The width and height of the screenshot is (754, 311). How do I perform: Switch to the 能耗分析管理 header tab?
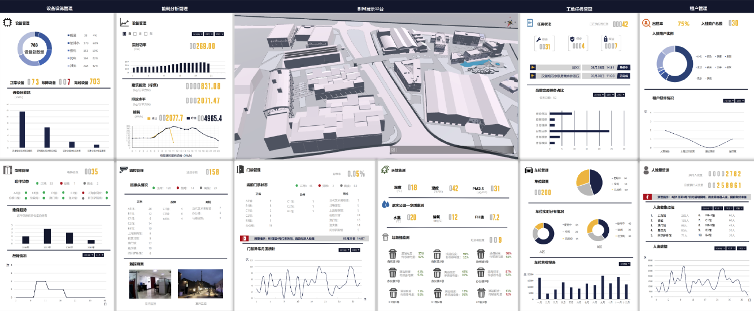[x=174, y=9]
